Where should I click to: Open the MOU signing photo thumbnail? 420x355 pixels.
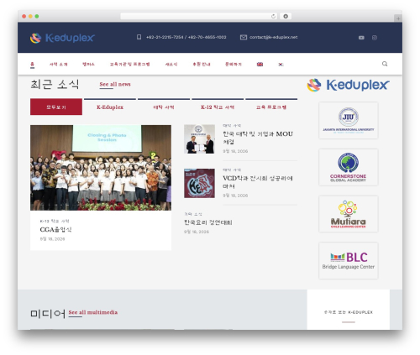(x=199, y=139)
